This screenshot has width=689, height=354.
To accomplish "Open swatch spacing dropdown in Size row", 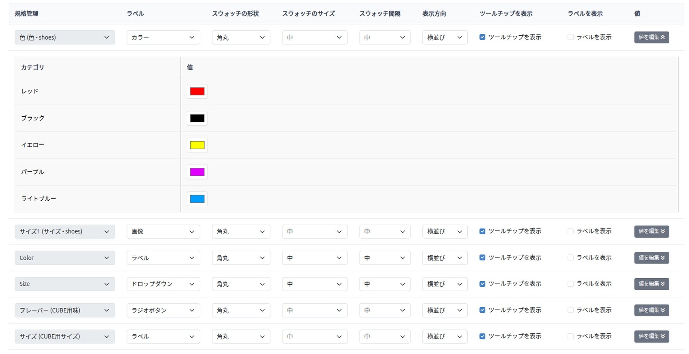I will click(x=385, y=284).
